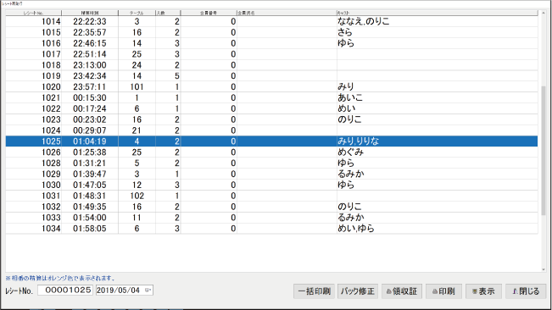This screenshot has height=310, width=552.
Task: Select the 01:47:05 time cell
Action: pos(90,185)
